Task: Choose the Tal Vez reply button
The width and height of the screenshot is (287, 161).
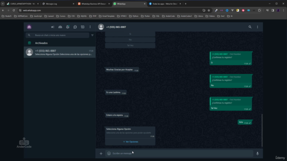Action: coord(130,45)
